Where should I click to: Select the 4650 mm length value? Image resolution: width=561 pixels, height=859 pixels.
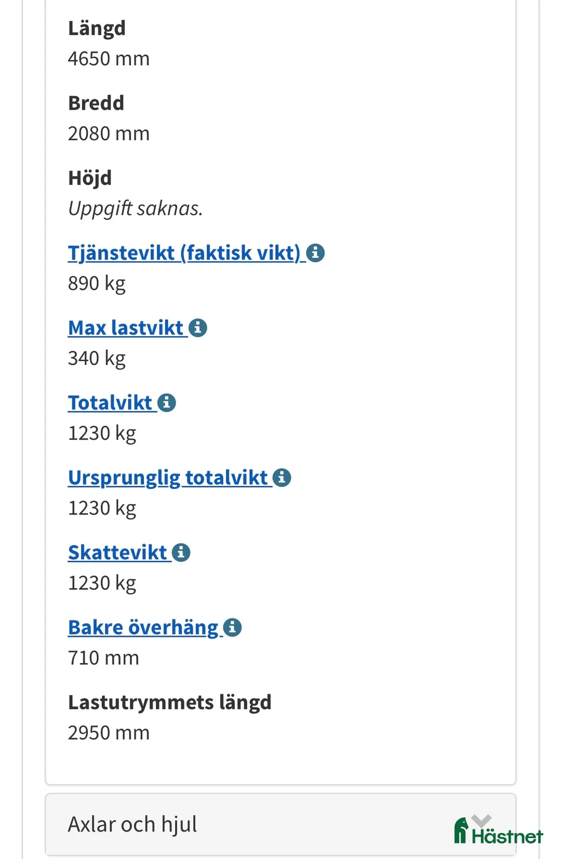(x=109, y=58)
